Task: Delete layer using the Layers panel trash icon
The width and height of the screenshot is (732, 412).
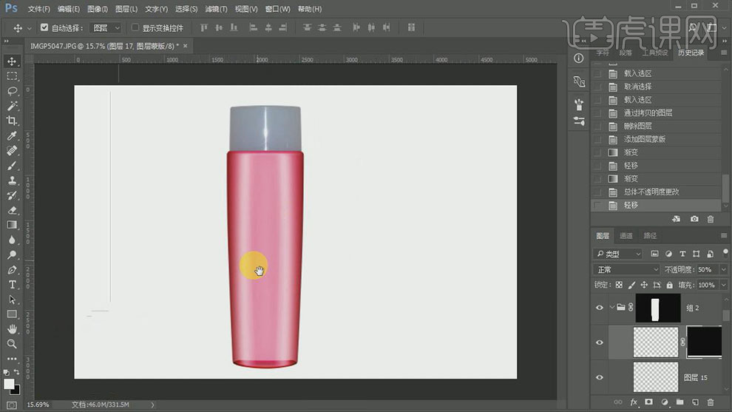Action: pos(711,402)
